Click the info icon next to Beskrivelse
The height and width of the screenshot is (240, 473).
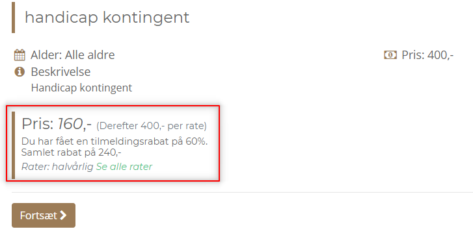click(20, 72)
